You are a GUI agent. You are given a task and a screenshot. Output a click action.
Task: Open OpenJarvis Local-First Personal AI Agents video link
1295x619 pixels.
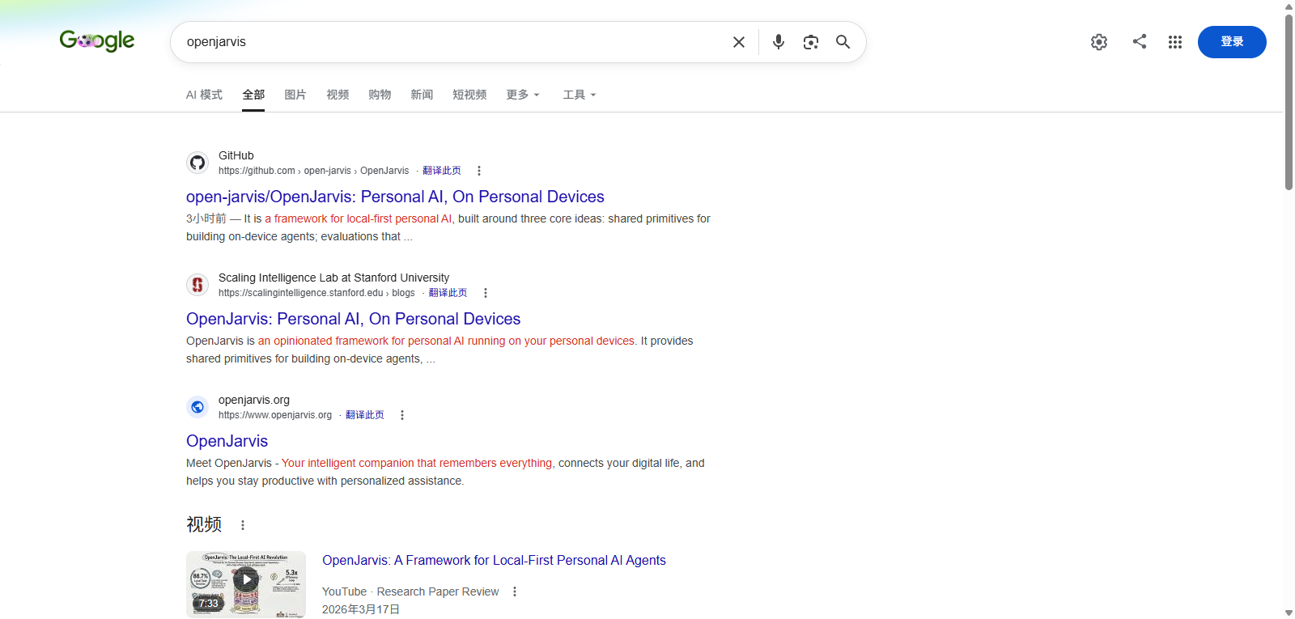point(494,560)
